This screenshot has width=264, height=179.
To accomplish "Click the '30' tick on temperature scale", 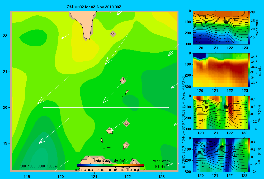I will [x=253, y=12].
